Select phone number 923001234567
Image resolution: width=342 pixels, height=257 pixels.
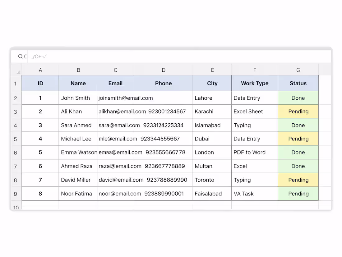pyautogui.click(x=167, y=112)
